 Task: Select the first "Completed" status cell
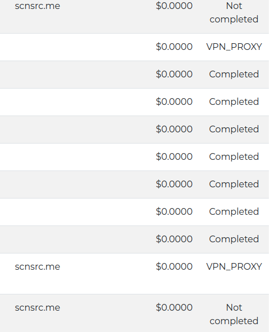coord(234,75)
